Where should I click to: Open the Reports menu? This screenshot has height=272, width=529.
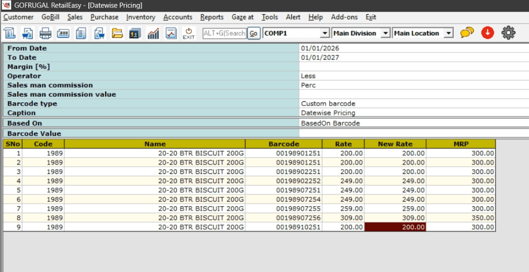click(211, 17)
